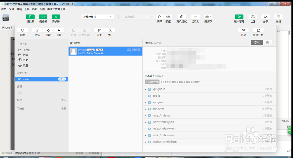Image resolution: width=293 pixels, height=158 pixels.
Task: Click the 抓取 fetch icon
Action: pyautogui.click(x=48, y=30)
